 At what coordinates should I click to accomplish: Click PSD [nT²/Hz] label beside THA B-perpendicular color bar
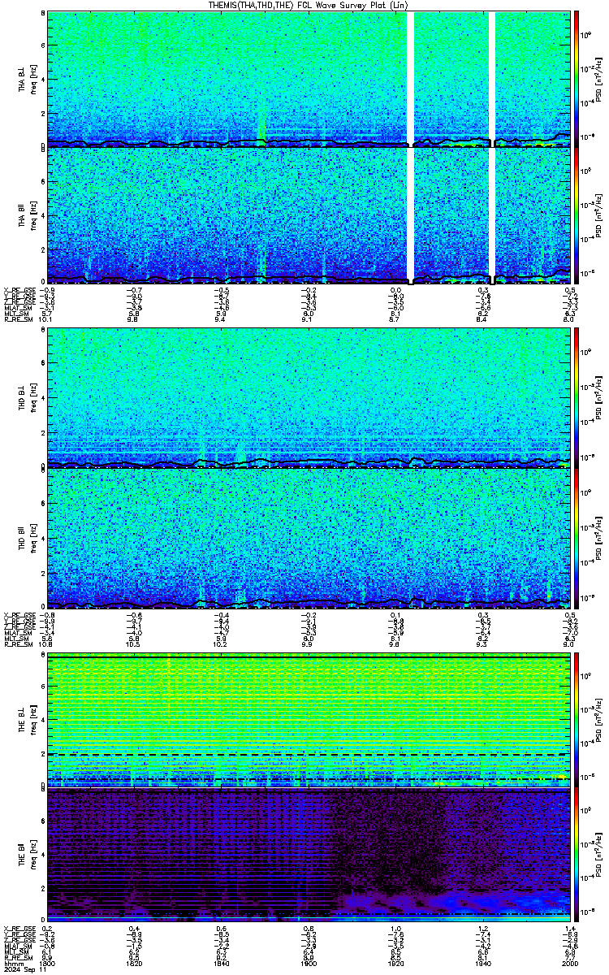[598, 78]
